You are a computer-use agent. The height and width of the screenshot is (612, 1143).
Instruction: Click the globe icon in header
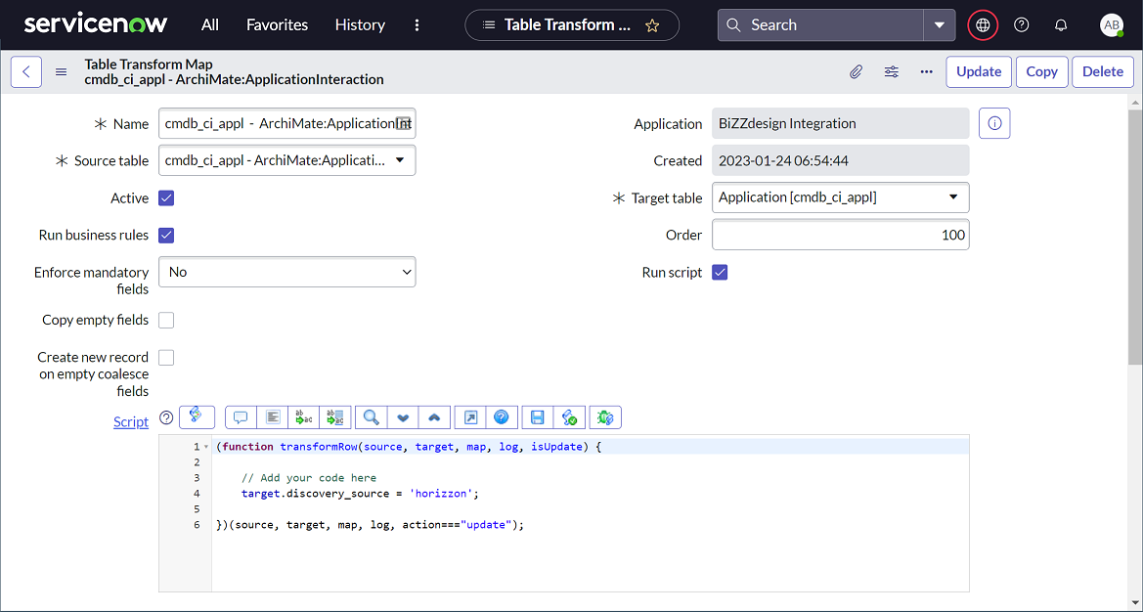tap(983, 25)
